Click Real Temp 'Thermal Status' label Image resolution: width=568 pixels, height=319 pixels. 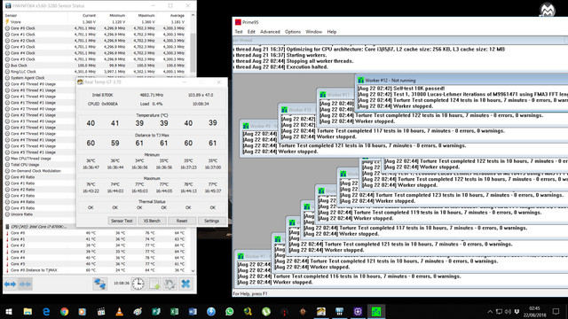tap(152, 201)
